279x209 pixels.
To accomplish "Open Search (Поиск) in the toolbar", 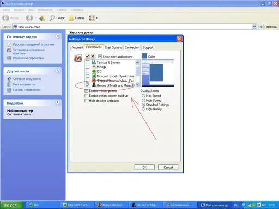I will tap(57, 18).
